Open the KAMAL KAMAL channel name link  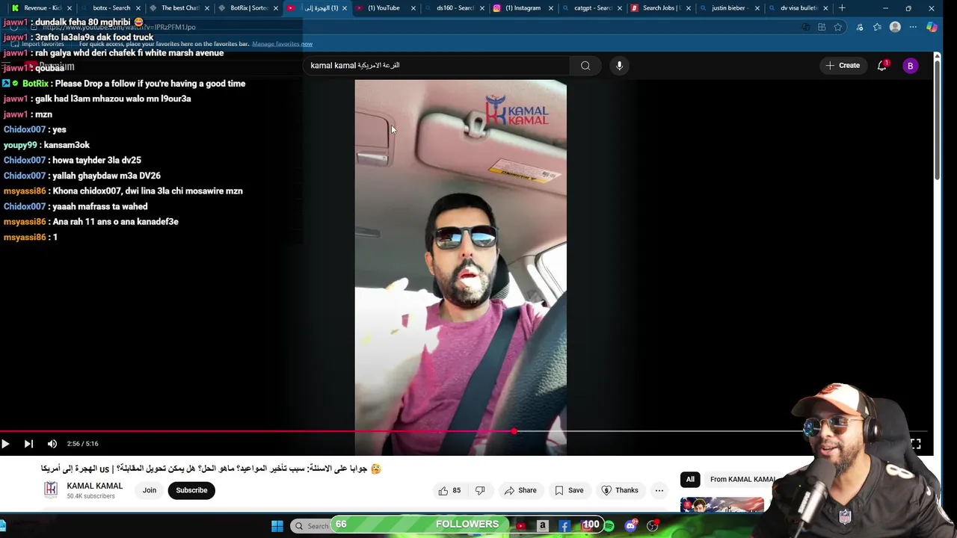(x=95, y=486)
